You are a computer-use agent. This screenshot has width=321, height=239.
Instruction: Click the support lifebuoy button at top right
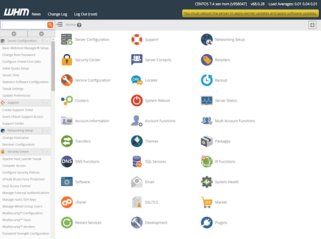tap(312, 25)
